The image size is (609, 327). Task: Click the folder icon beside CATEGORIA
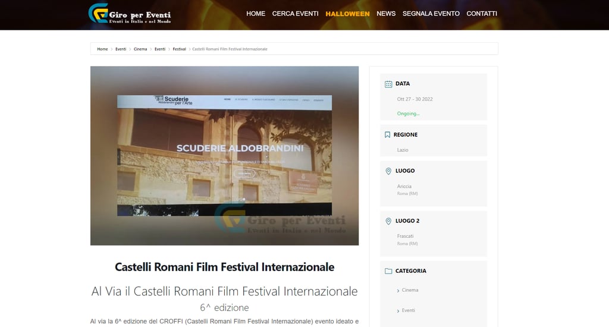388,271
